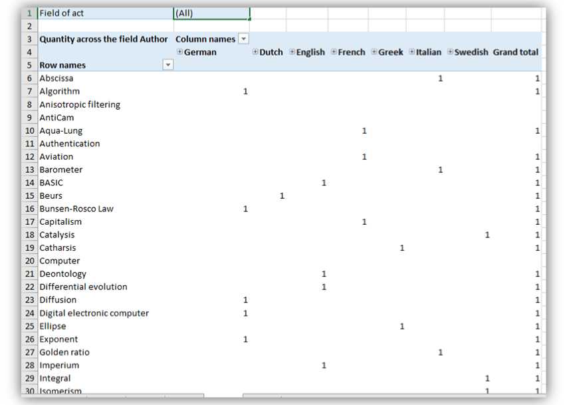The image size is (567, 405).
Task: Select the Greek value 1 for Ellipse
Action: point(401,326)
